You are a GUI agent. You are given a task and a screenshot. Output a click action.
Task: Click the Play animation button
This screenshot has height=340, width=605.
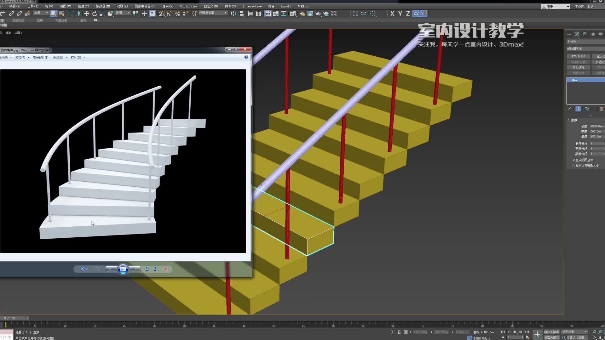515,332
